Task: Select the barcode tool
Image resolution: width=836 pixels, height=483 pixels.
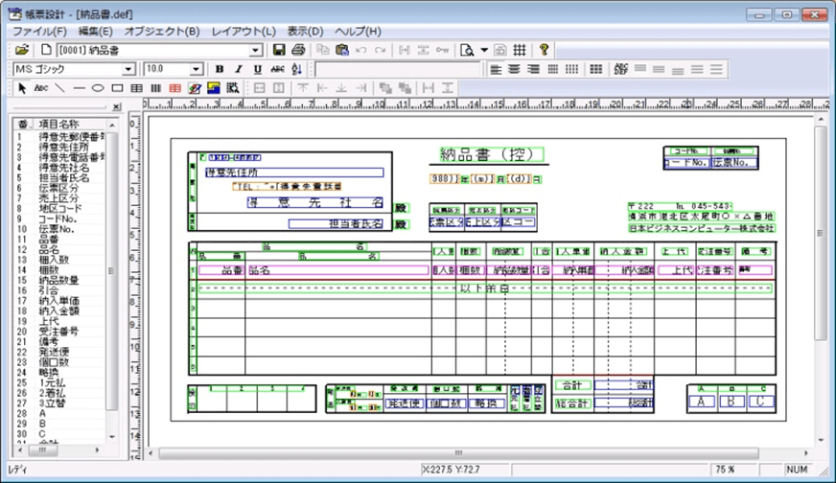Action: click(155, 88)
